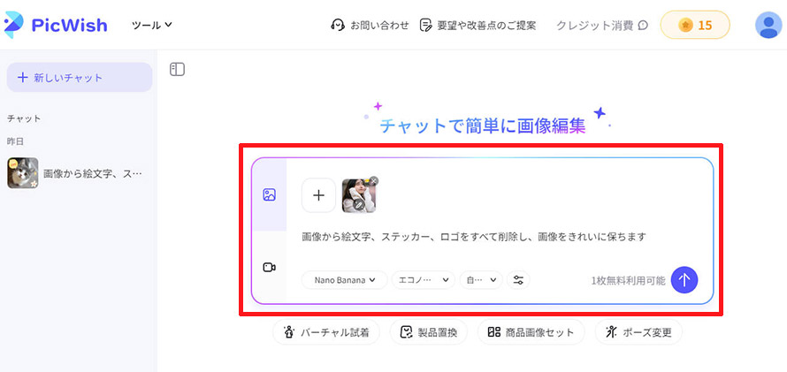Edit the uploaded photo via pencil icon
Screen dimensions: 787x372
tap(359, 204)
